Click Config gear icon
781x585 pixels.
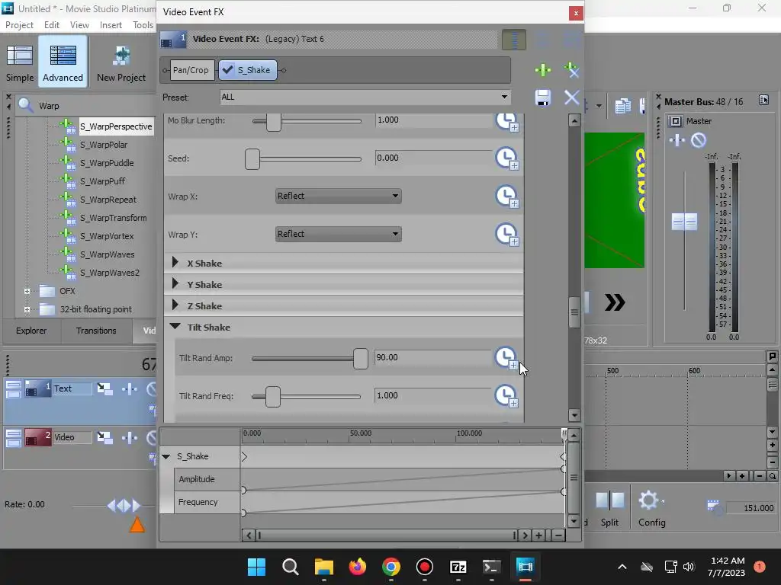(648, 500)
